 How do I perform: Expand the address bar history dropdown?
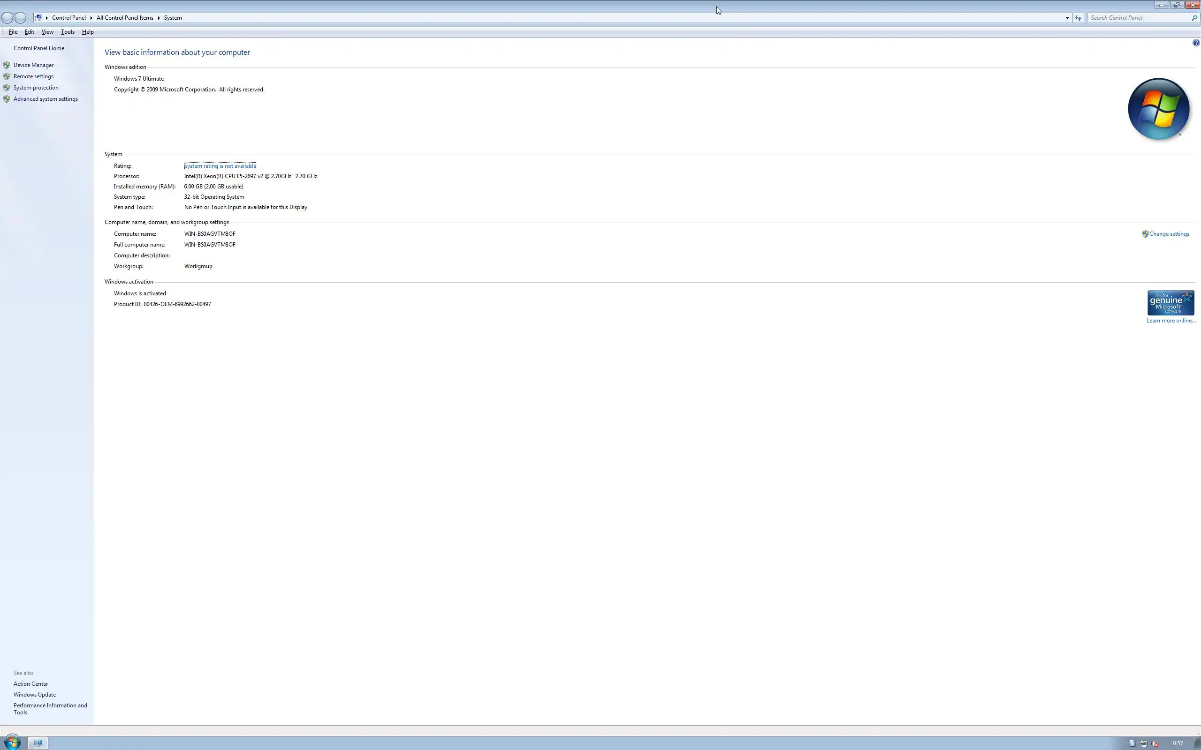click(1067, 18)
